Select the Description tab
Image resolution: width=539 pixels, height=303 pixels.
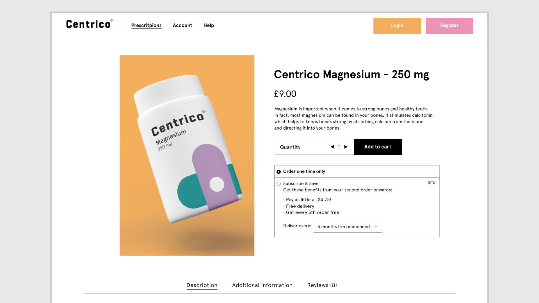coord(202,285)
